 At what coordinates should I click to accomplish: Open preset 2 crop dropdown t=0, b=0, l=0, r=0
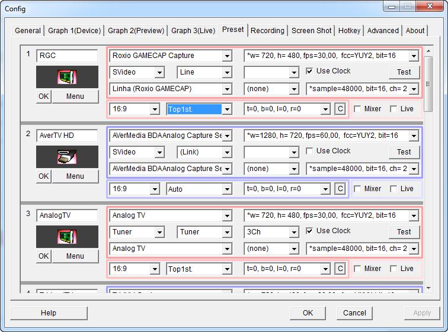coord(287,189)
